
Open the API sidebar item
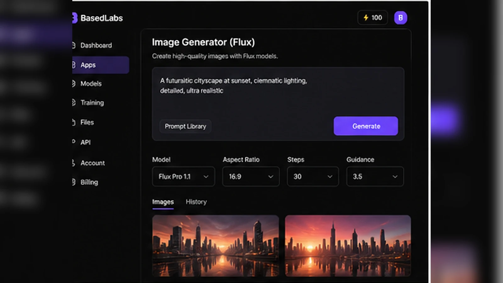coord(85,142)
